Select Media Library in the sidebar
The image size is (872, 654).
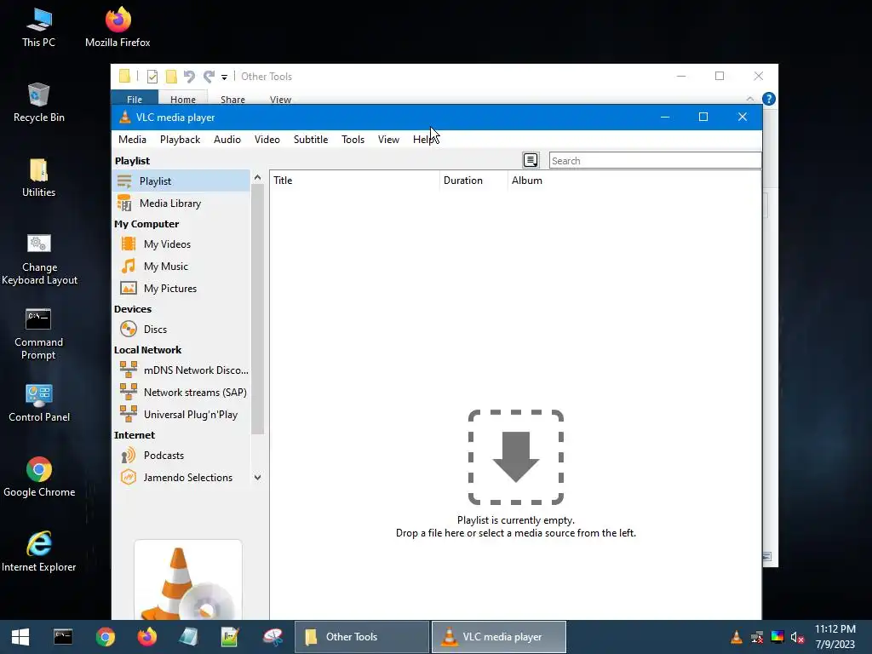pos(181,204)
